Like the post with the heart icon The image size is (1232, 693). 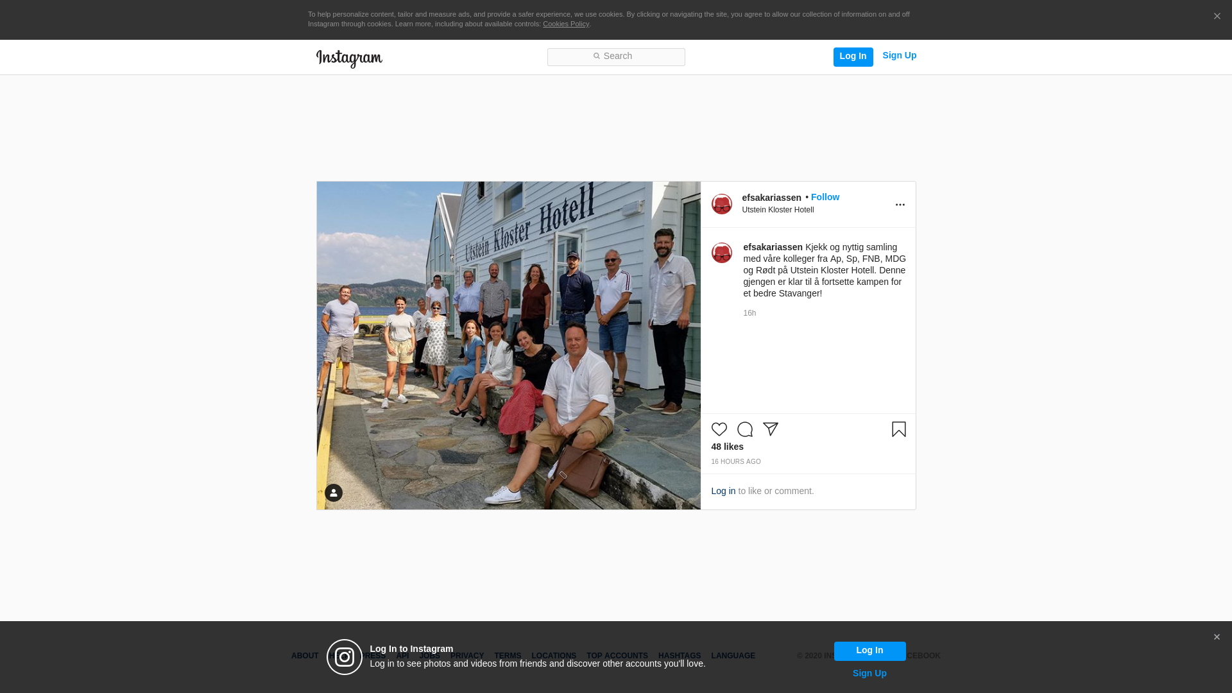[x=719, y=429]
